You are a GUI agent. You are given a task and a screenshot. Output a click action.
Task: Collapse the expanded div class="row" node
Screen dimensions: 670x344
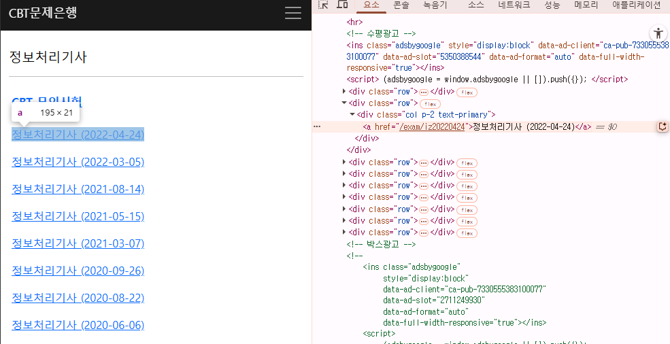tap(344, 103)
